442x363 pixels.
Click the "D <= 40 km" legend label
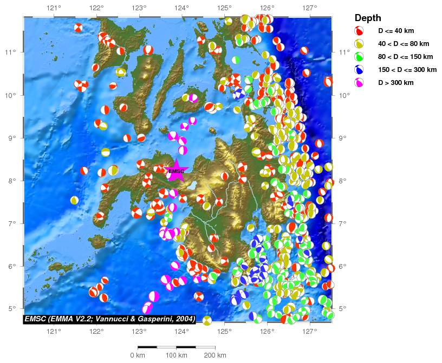coord(395,31)
